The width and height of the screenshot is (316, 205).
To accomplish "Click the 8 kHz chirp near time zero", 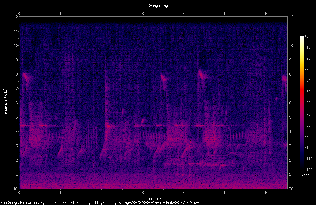I will (x=26, y=78).
